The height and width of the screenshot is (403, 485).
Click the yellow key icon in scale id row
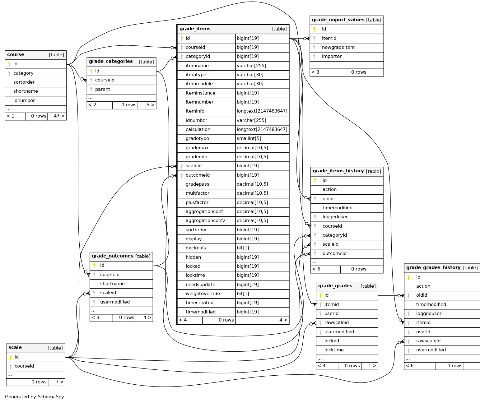pyautogui.click(x=11, y=357)
